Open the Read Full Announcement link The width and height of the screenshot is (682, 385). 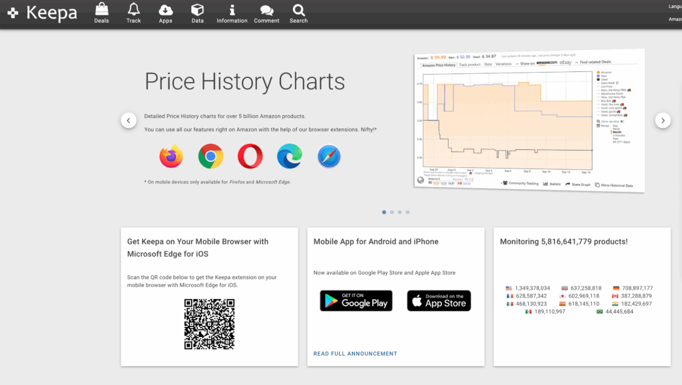355,354
